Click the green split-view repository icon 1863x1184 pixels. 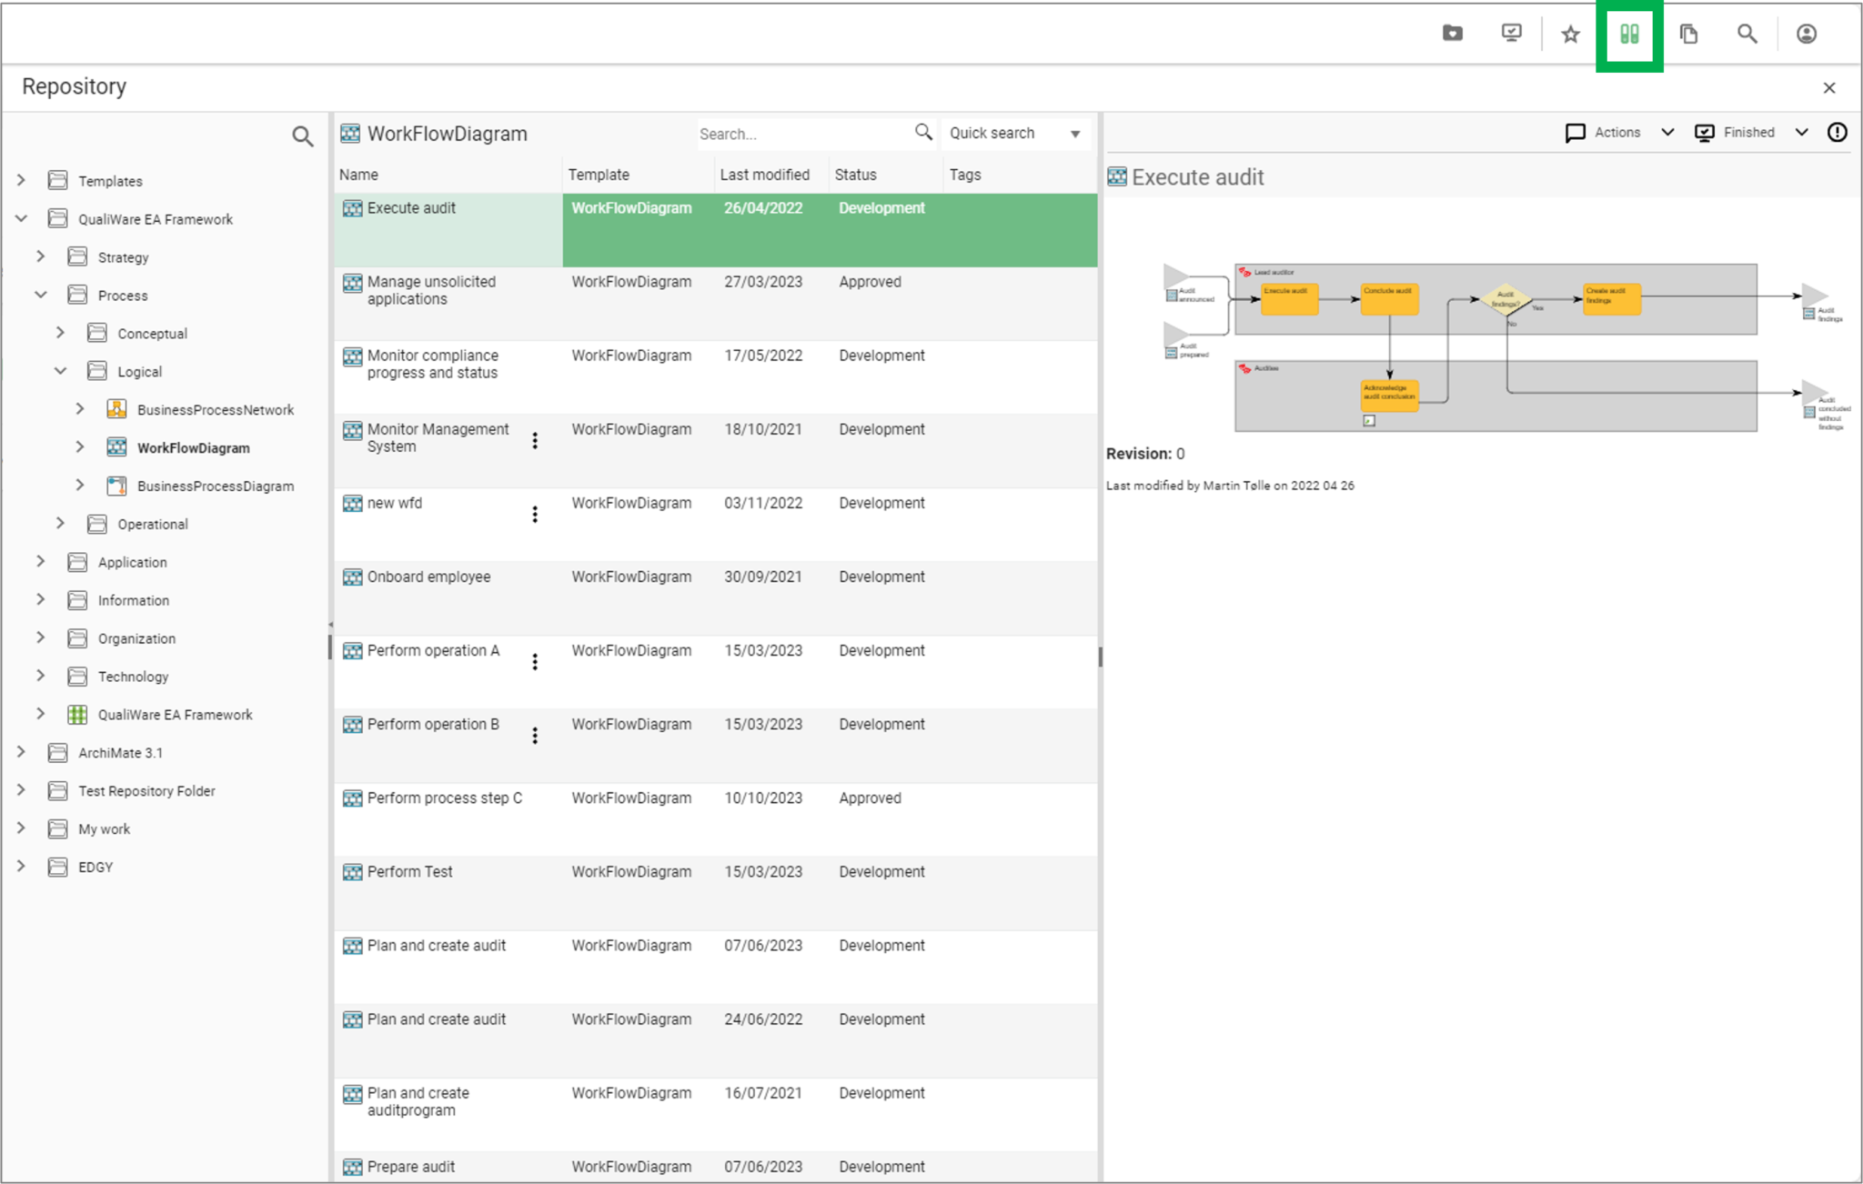(1628, 35)
